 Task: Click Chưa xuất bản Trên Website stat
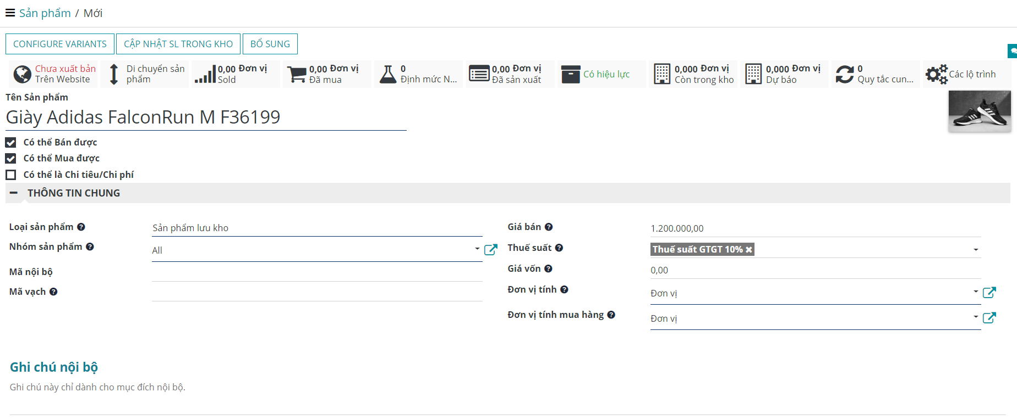pos(54,74)
